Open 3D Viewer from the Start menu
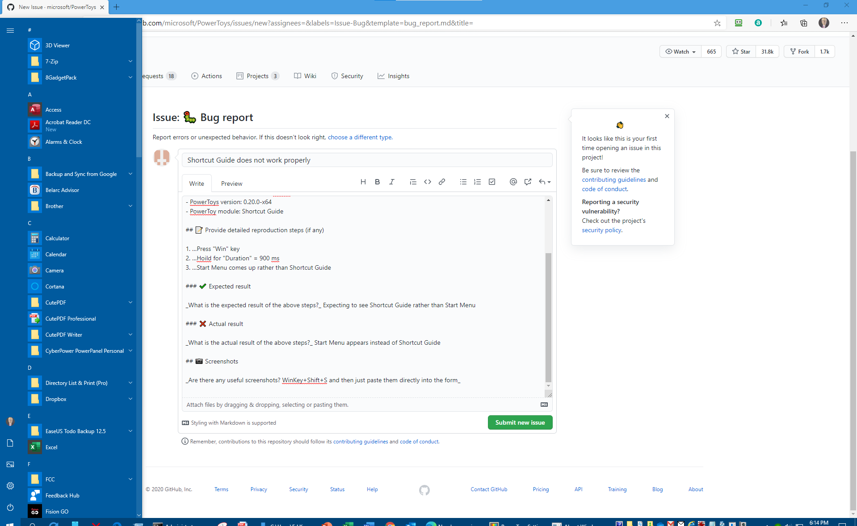857x526 pixels. [x=80, y=45]
